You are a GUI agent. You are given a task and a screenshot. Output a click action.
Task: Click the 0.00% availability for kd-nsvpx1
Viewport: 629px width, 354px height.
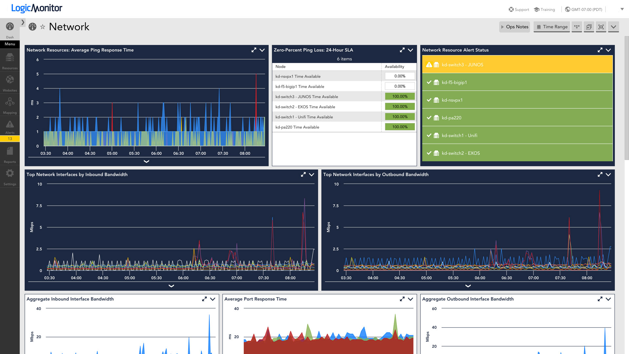pyautogui.click(x=400, y=76)
